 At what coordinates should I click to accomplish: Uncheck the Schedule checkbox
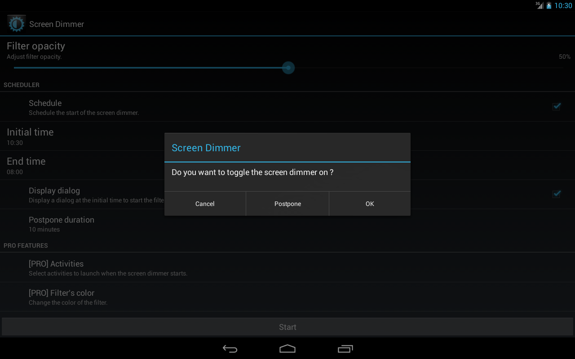pyautogui.click(x=556, y=106)
